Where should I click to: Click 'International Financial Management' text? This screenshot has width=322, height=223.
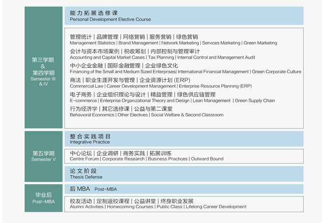(213, 72)
